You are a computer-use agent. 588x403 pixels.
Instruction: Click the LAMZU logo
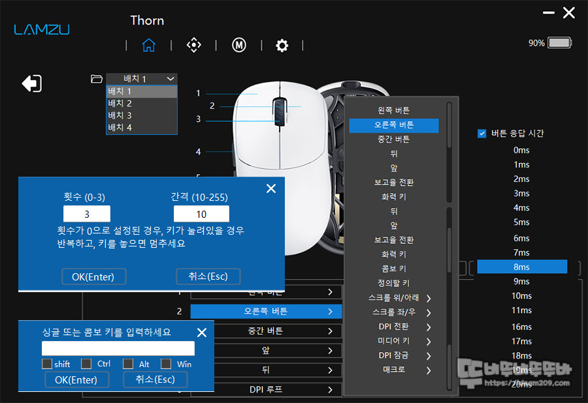click(x=42, y=29)
